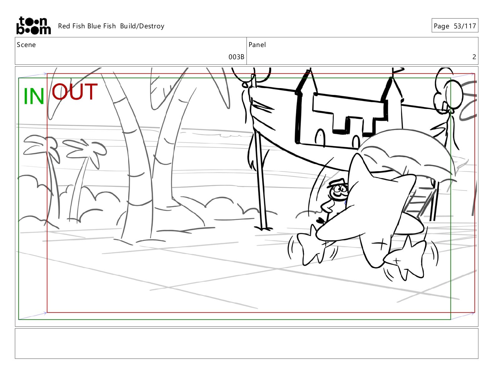Click the empty notes box below the panel
This screenshot has width=494, height=381.
(x=246, y=344)
